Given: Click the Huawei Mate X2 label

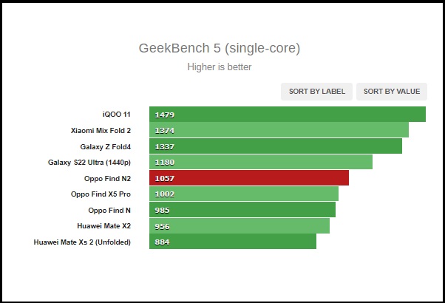Looking at the screenshot, I should click(x=104, y=226).
